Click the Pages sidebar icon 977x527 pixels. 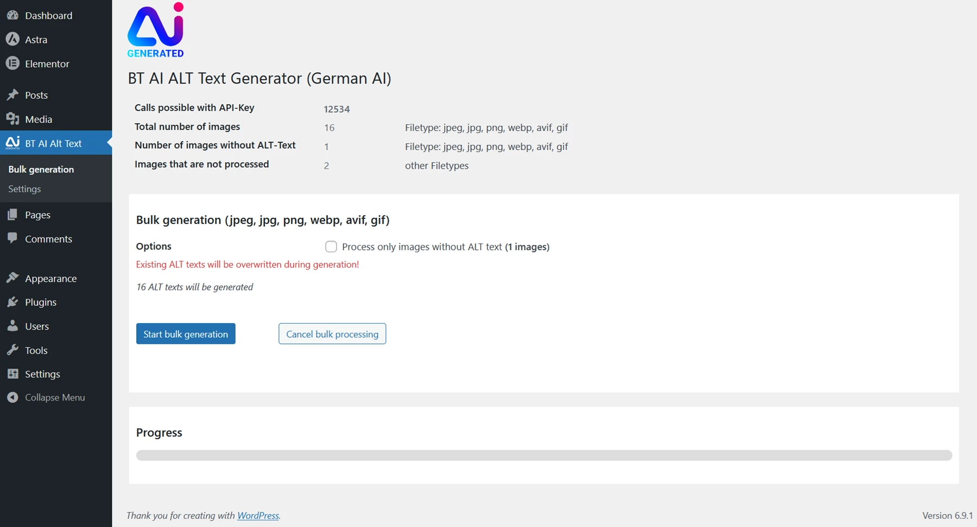pyautogui.click(x=13, y=215)
